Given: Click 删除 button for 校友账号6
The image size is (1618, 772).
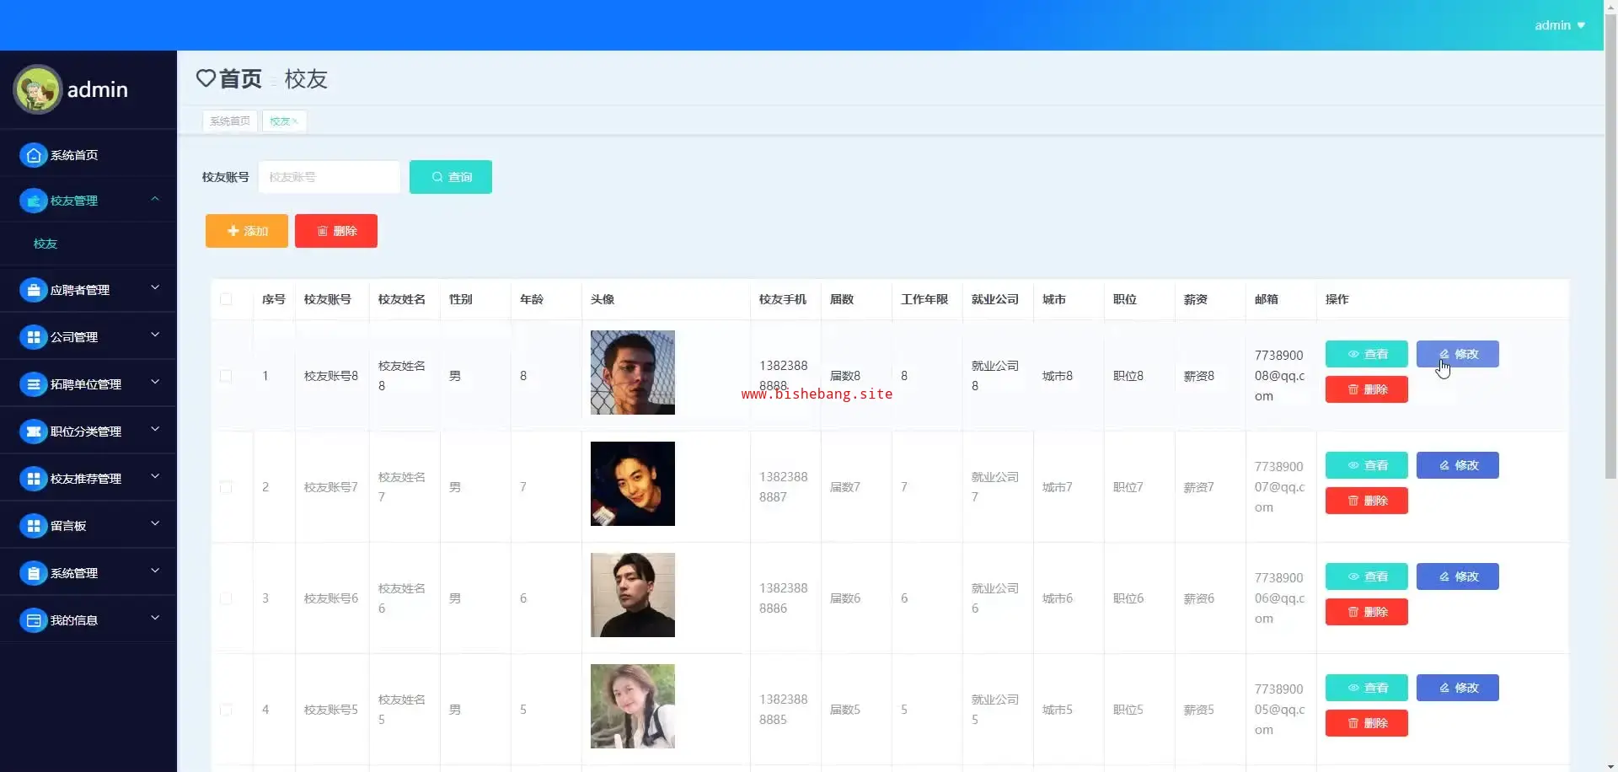Looking at the screenshot, I should [x=1367, y=612].
